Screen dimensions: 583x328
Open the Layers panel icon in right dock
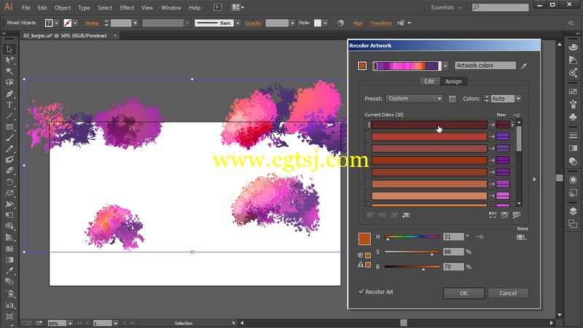[573, 211]
